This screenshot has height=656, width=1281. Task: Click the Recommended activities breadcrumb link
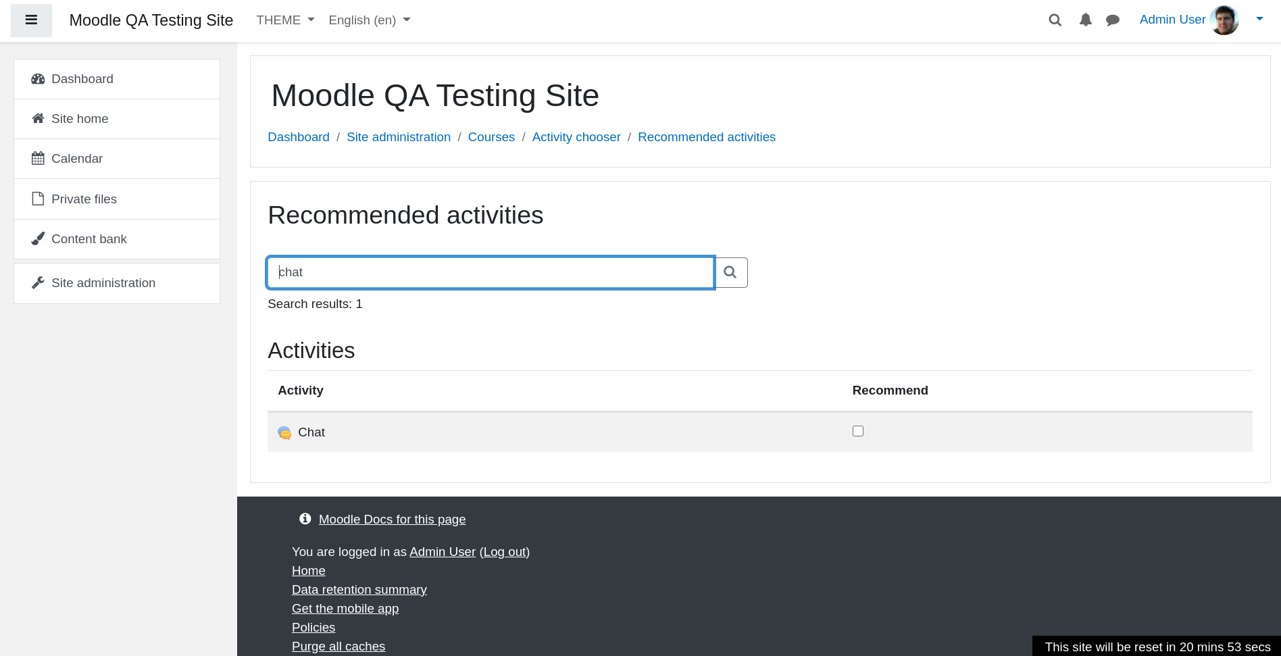[x=707, y=137]
